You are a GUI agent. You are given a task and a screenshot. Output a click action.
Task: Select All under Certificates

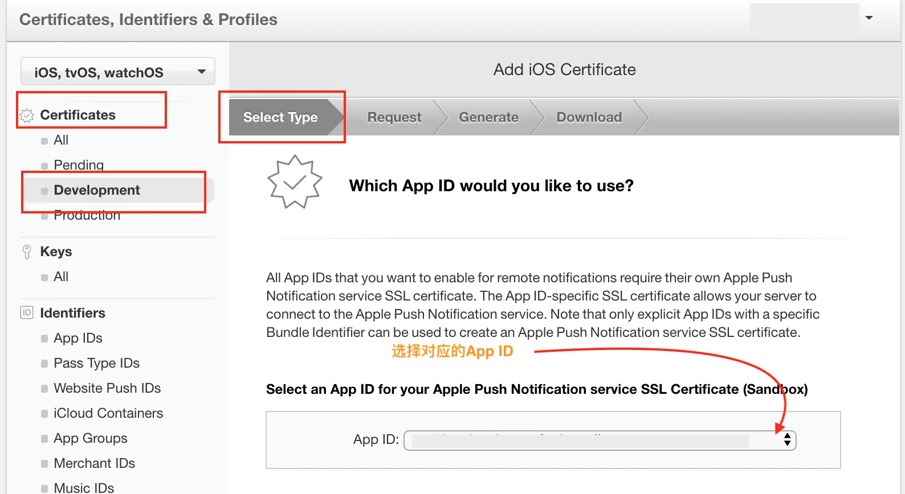coord(61,140)
